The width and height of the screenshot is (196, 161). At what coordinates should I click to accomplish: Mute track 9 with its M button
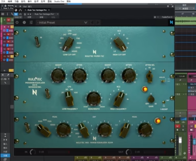click(8, 27)
